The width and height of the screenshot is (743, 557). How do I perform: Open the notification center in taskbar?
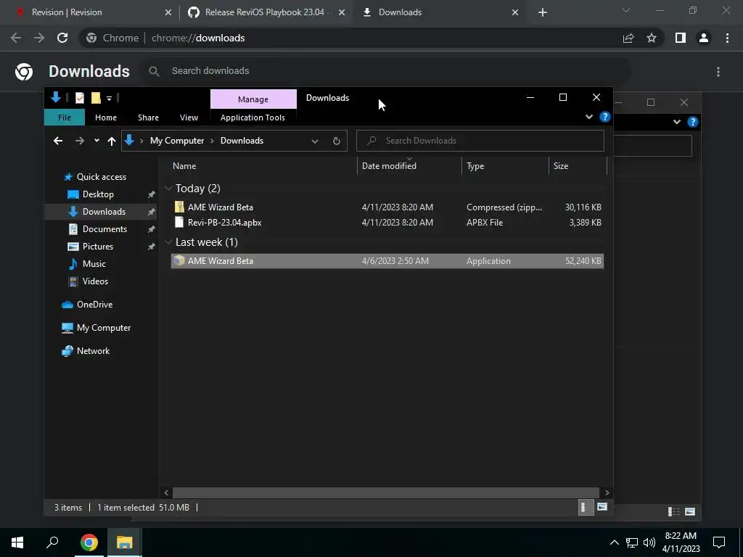719,542
